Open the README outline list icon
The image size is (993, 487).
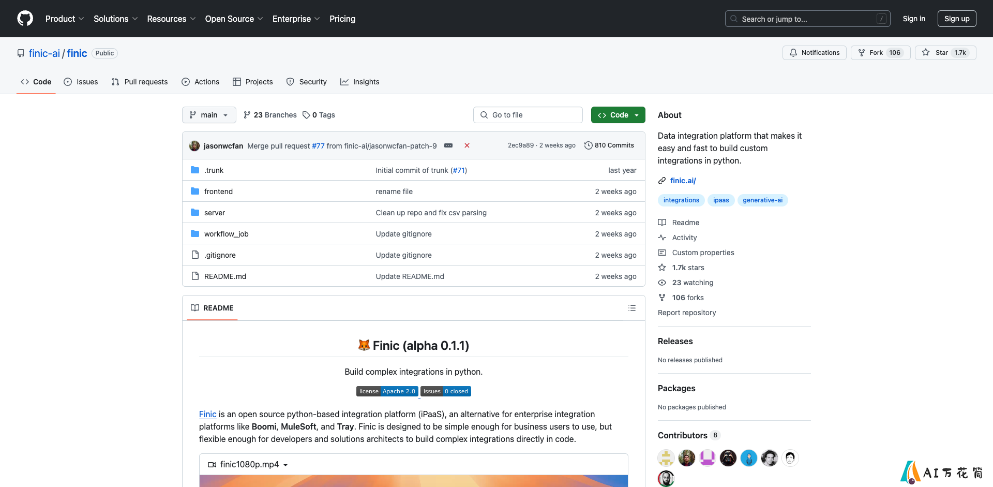[x=632, y=308]
